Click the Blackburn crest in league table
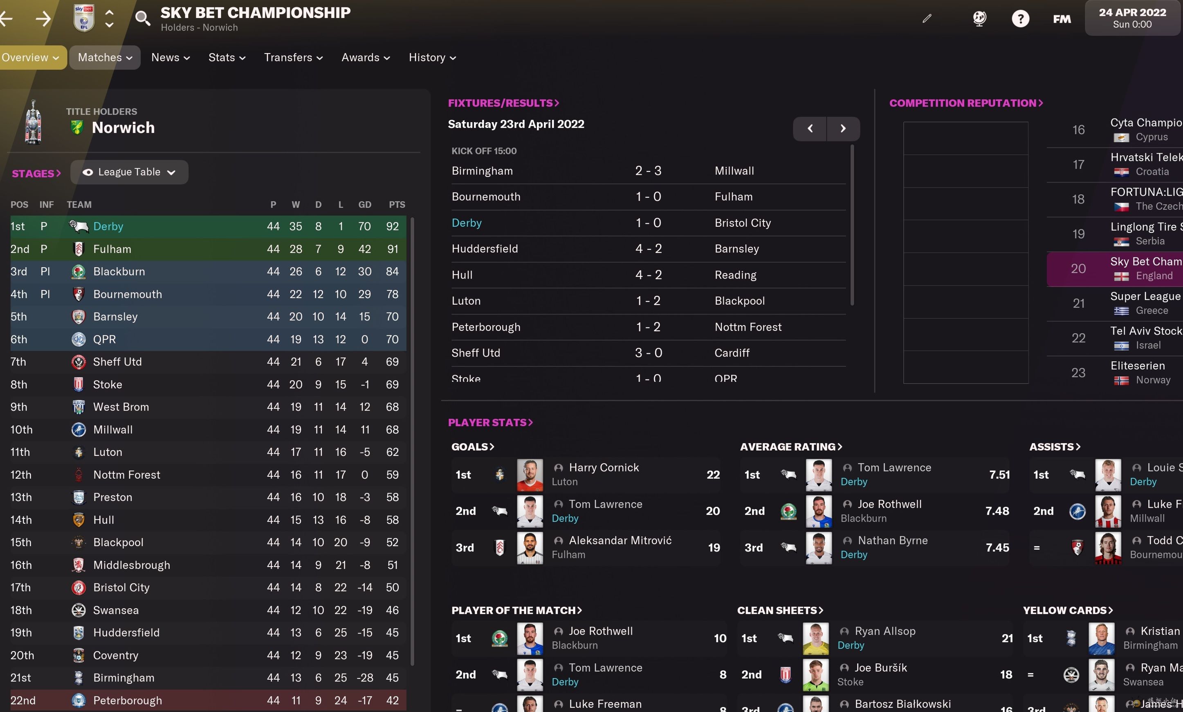1183x712 pixels. (79, 271)
